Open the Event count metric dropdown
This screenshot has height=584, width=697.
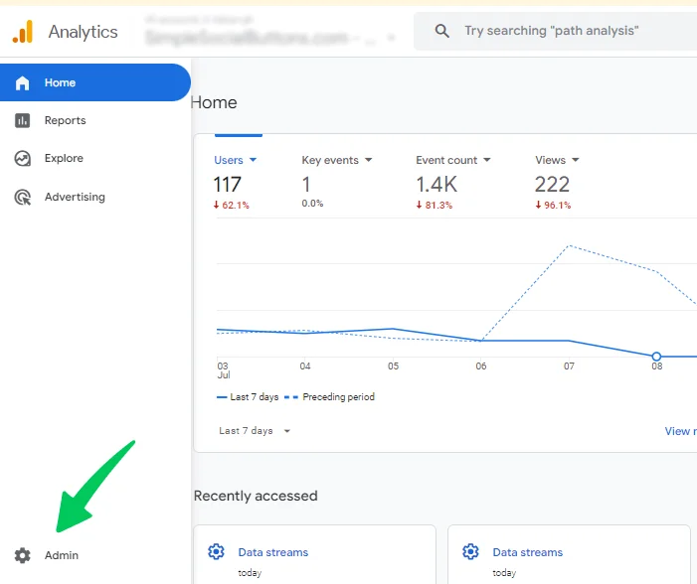487,160
